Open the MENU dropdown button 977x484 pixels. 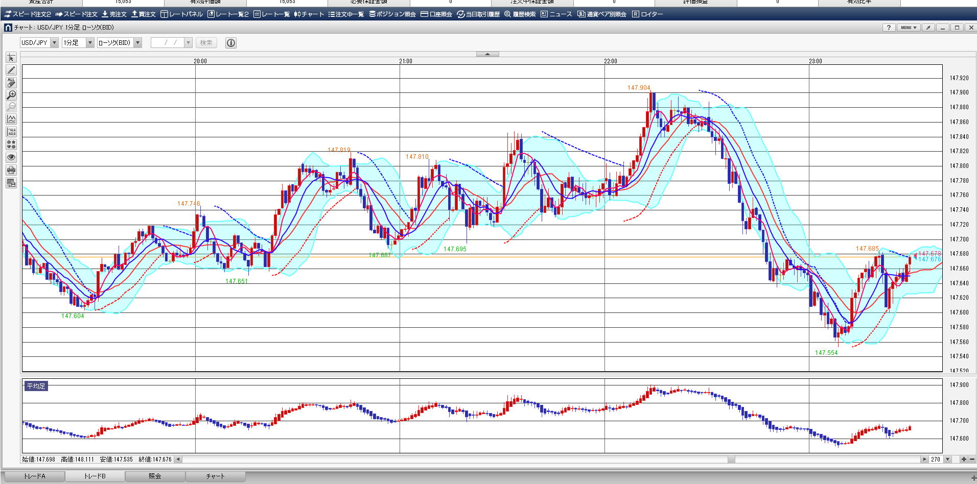coord(909,28)
